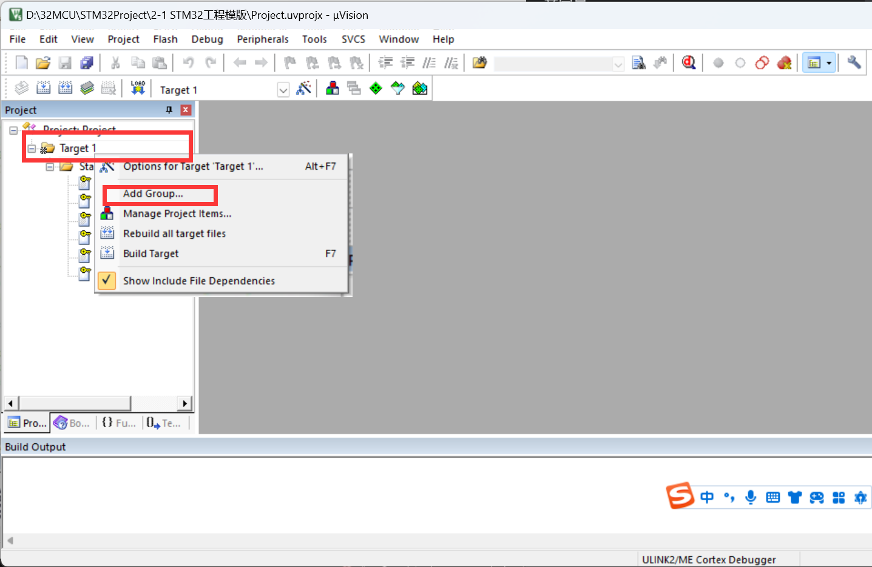Screen dimensions: 872x567
Task: Open Find in Files binoculars folder icon
Action: click(479, 62)
